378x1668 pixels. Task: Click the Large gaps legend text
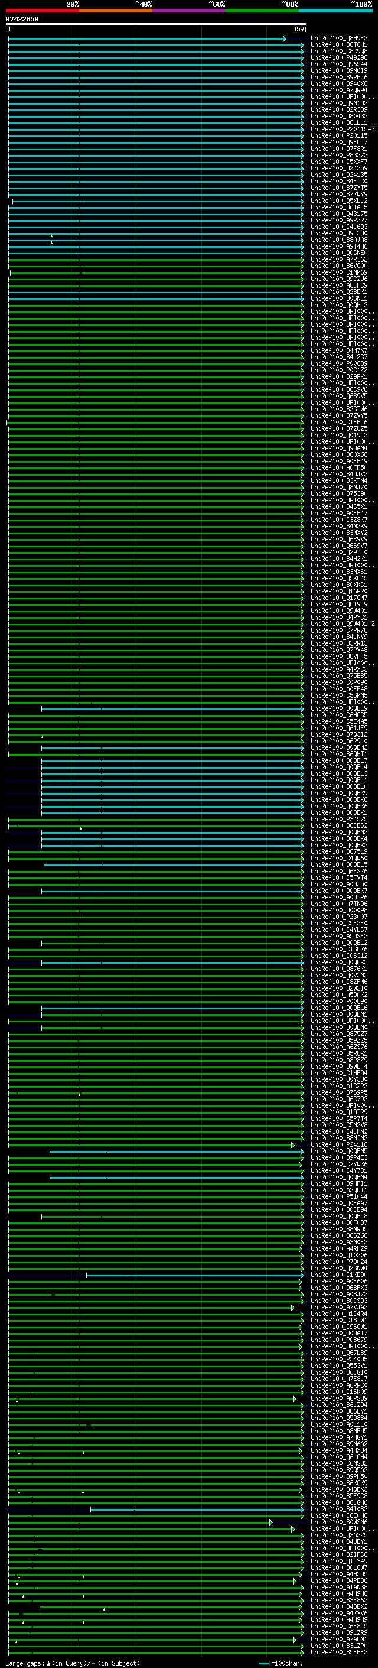click(73, 1663)
